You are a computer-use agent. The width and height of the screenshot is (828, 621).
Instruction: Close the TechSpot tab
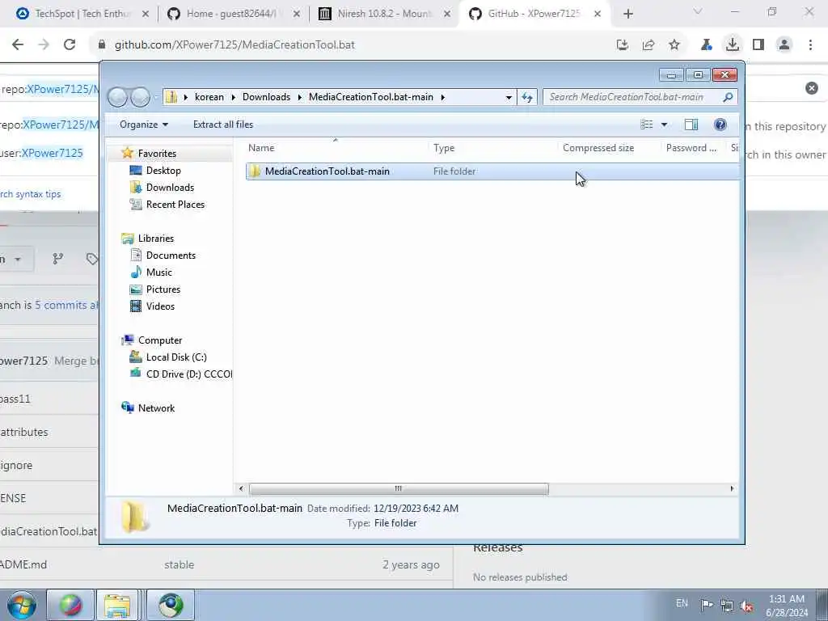click(x=146, y=15)
